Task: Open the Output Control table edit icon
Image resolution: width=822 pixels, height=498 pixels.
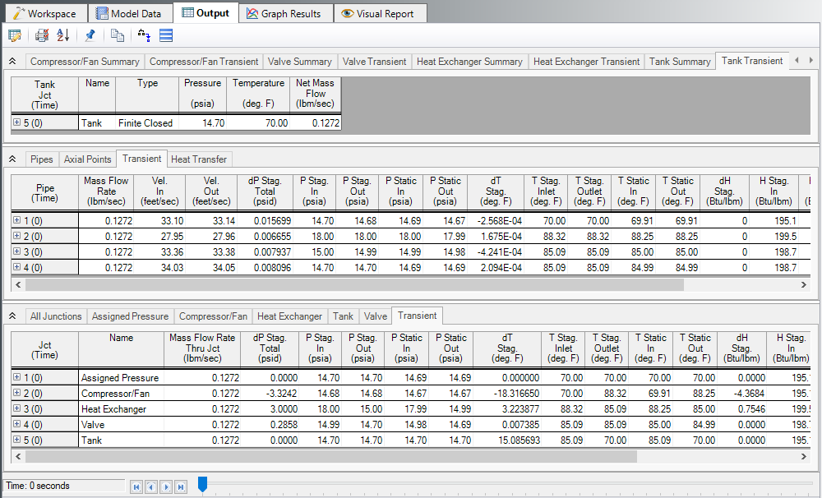Action: pyautogui.click(x=14, y=35)
